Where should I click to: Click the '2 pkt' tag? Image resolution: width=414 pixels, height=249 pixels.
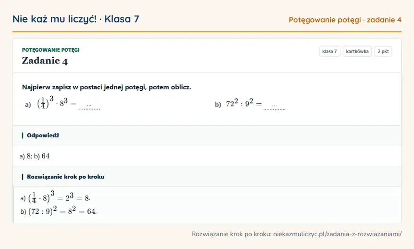click(383, 51)
